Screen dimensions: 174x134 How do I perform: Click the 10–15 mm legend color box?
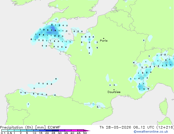(36, 130)
